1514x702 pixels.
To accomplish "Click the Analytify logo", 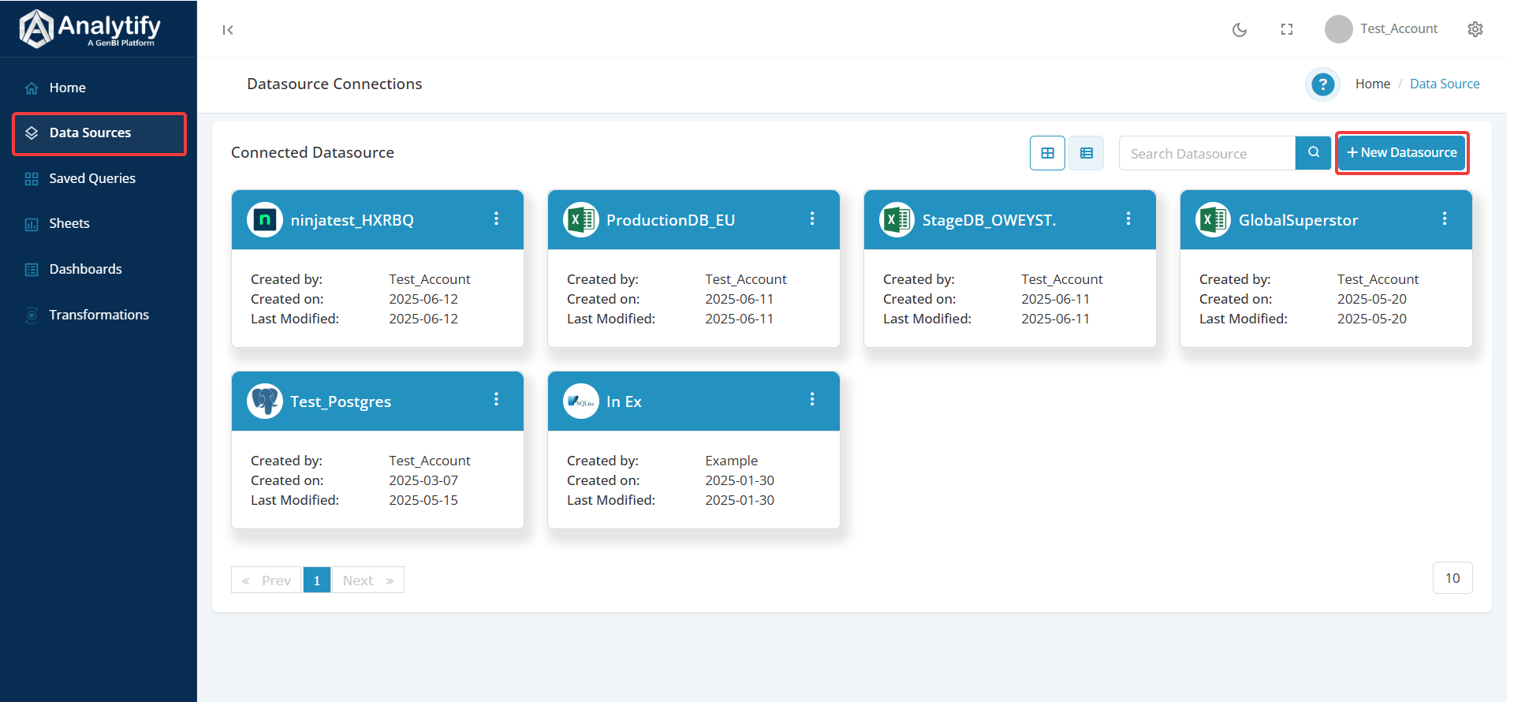I will coord(90,28).
